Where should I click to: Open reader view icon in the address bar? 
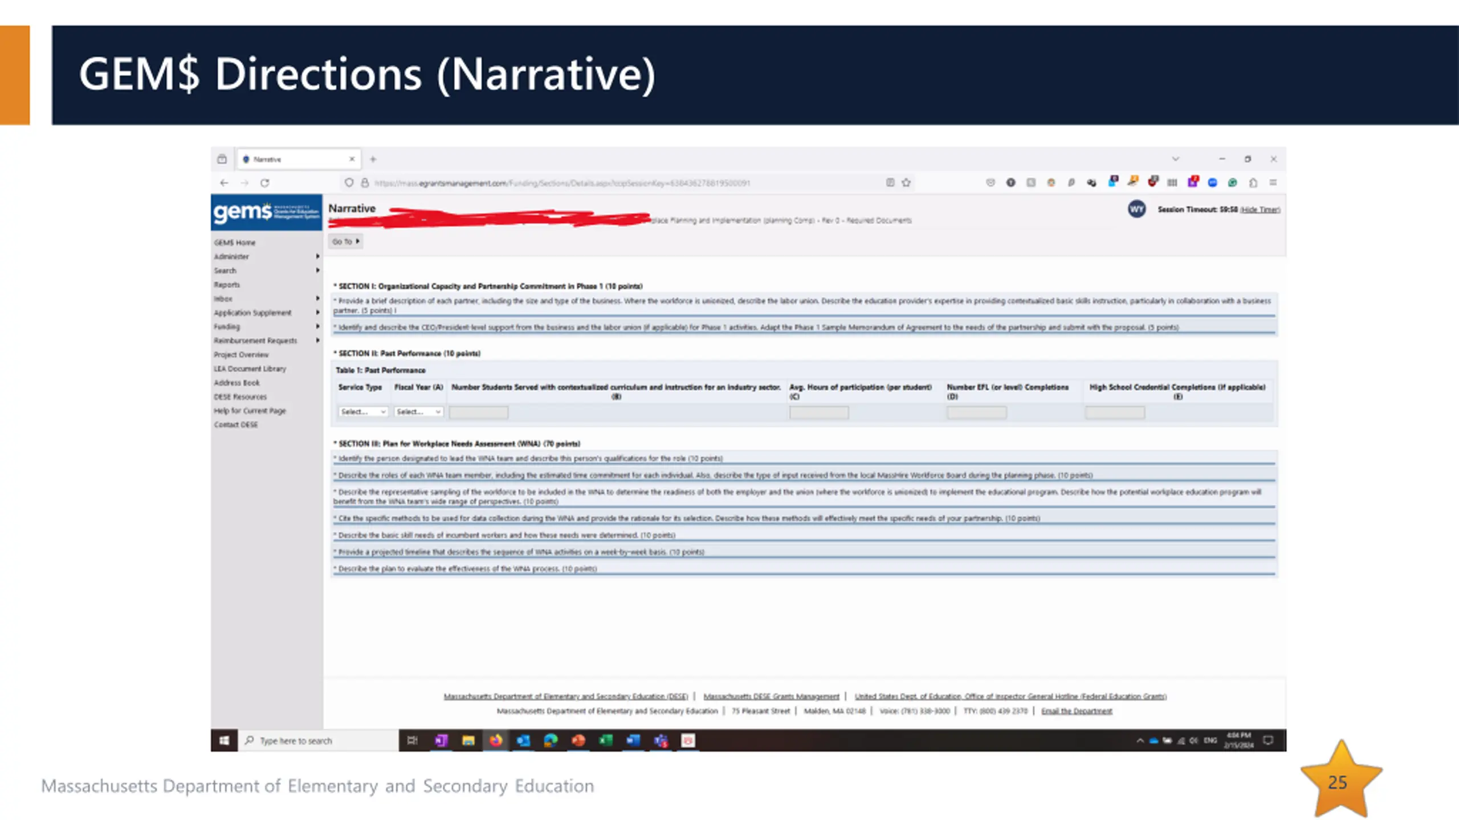(890, 183)
